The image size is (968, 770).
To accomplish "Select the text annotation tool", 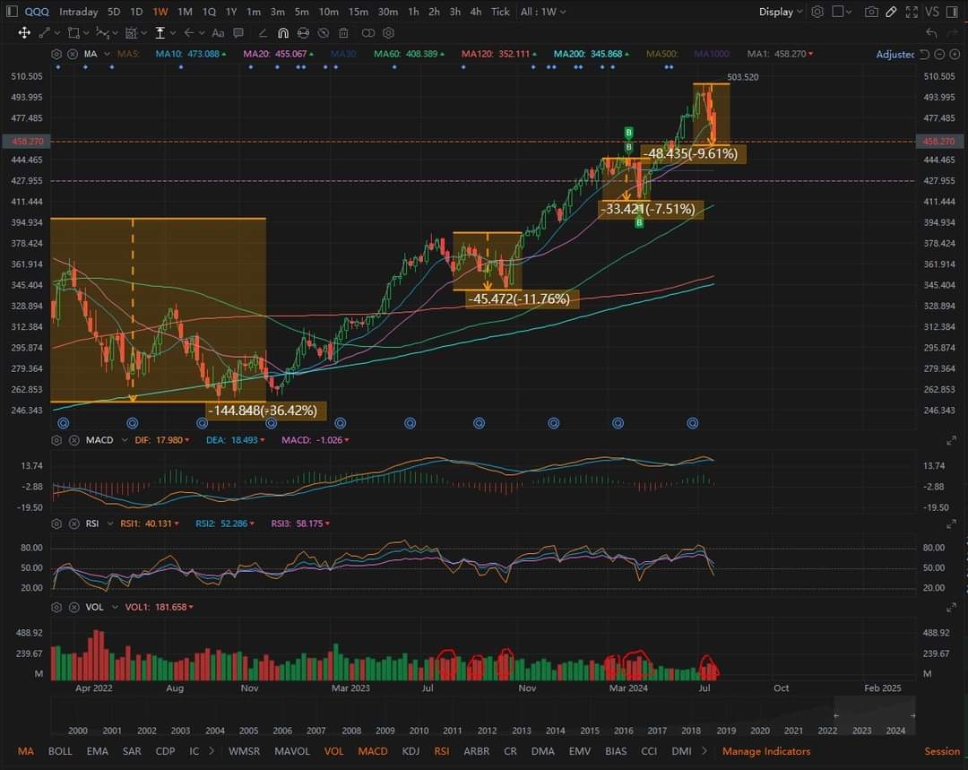I will 218,33.
